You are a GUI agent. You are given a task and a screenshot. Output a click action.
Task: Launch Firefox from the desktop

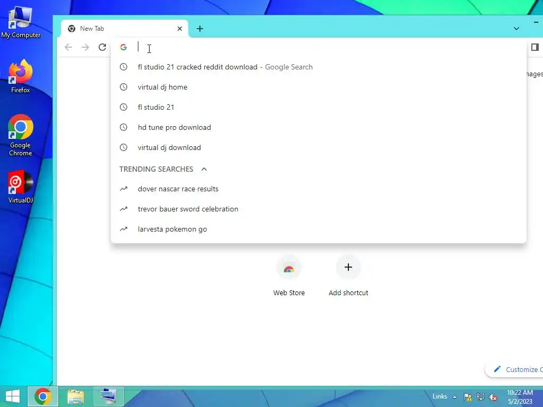(x=21, y=76)
